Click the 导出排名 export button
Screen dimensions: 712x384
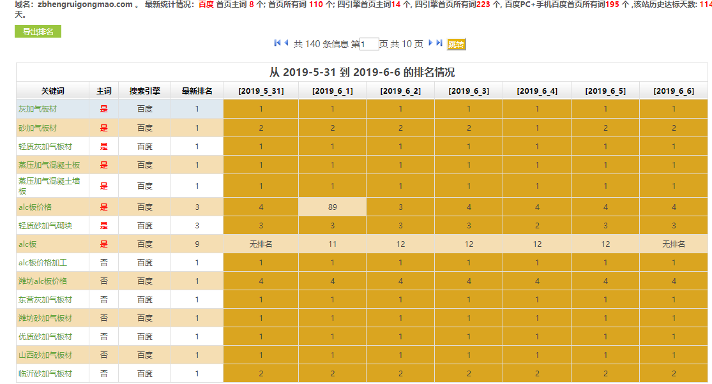38,32
